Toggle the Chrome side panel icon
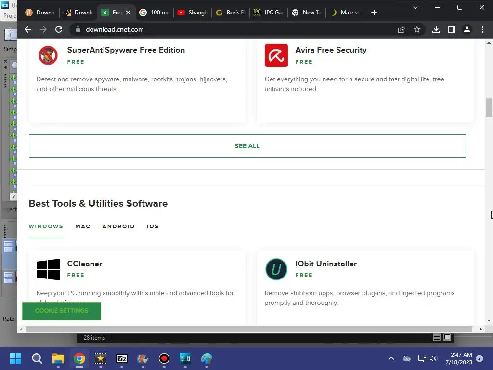 pos(452,29)
